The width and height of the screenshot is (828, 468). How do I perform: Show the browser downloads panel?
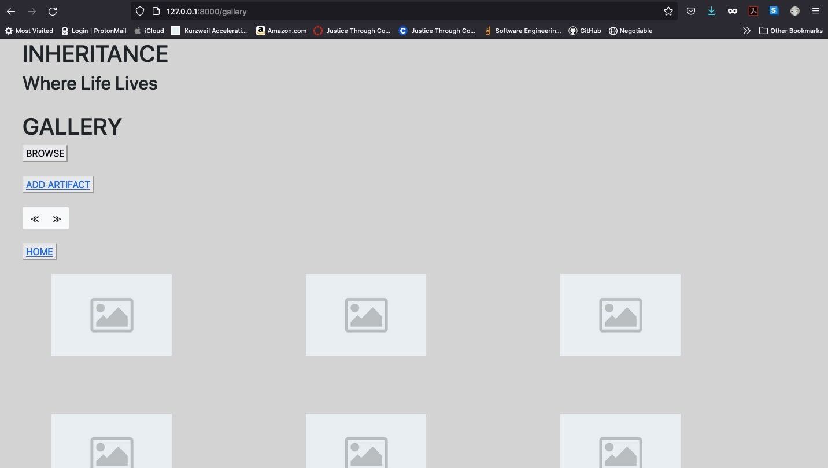click(x=712, y=11)
